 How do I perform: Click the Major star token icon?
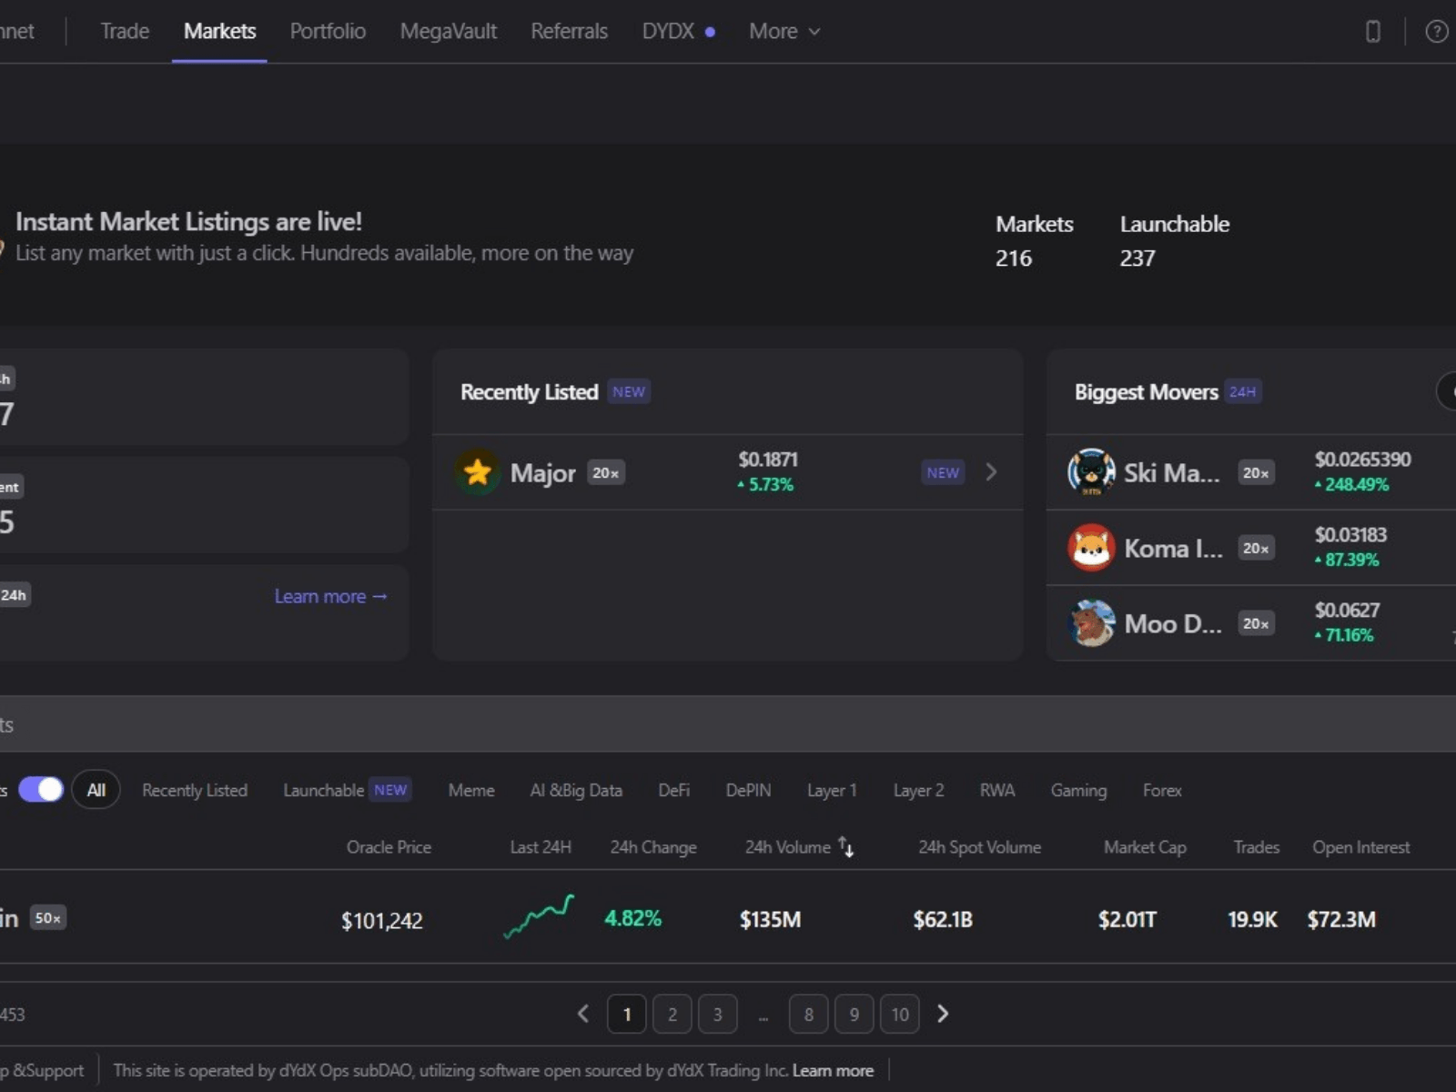point(477,472)
